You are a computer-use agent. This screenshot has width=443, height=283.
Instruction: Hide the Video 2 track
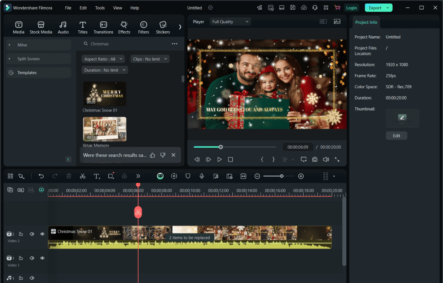click(x=42, y=234)
